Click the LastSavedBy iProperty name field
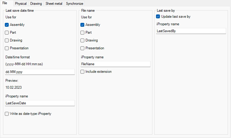 tap(191, 31)
